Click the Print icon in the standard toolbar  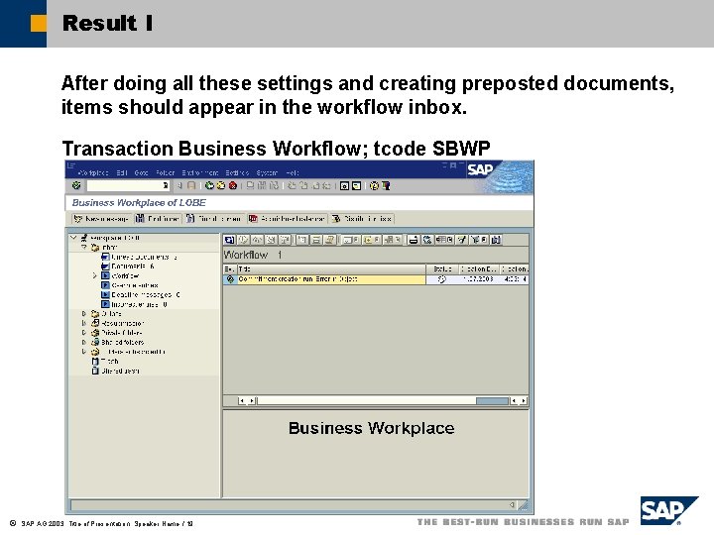point(251,185)
